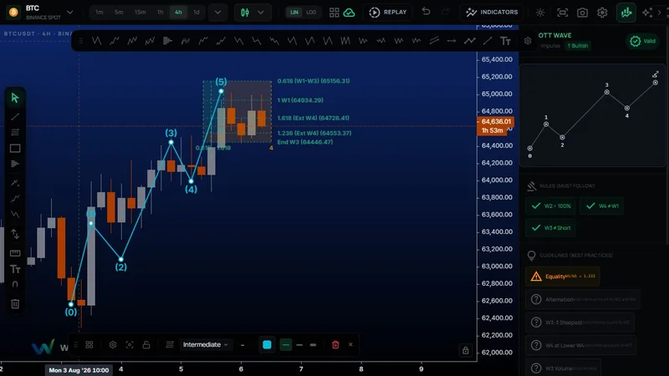
Task: Toggle the lock on the drawing toolbar
Action: pos(146,344)
